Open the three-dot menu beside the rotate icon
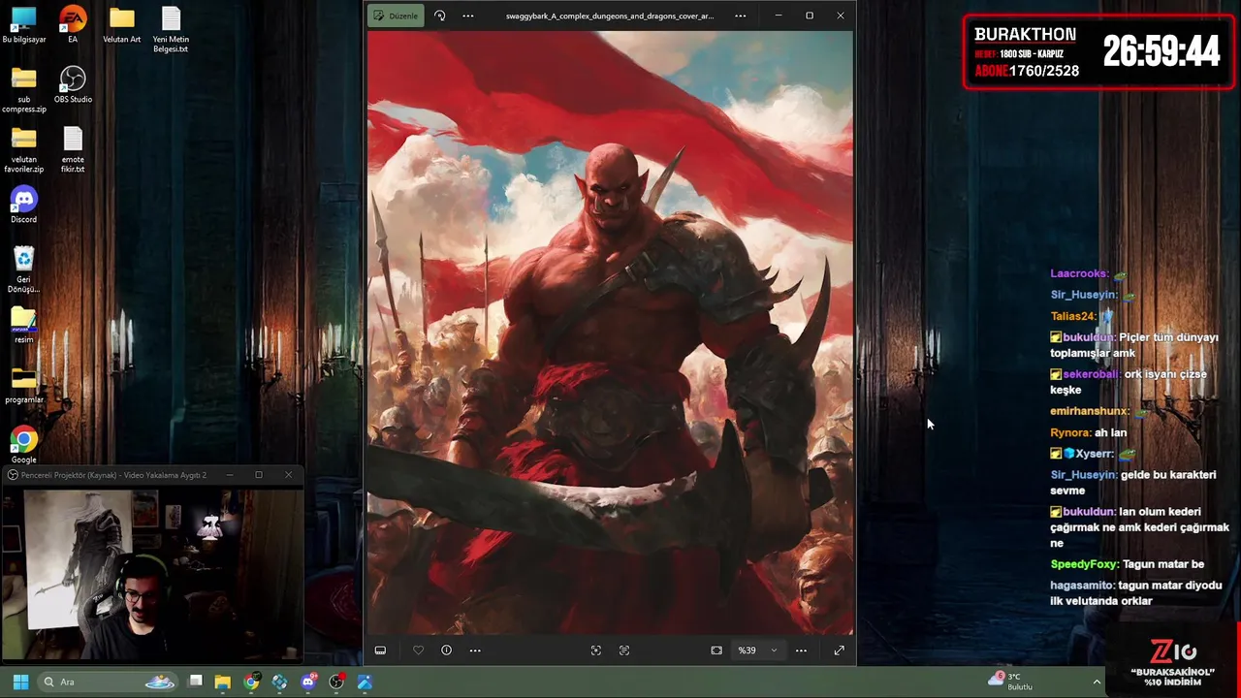The image size is (1241, 698). coord(468,16)
